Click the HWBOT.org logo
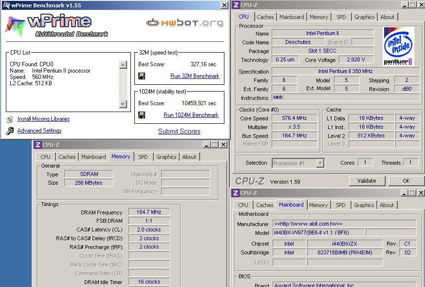 pos(185,23)
